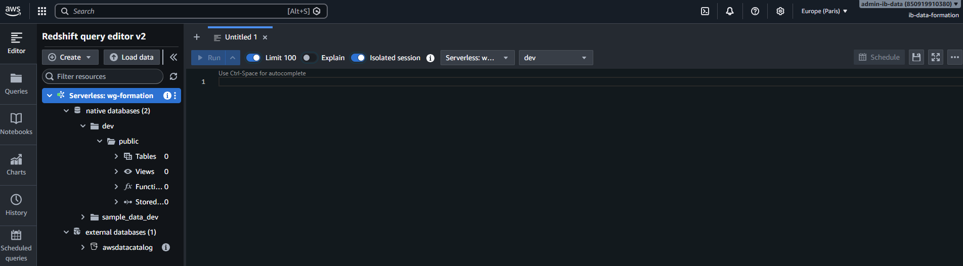The width and height of the screenshot is (963, 266).
Task: Click line 1 of the query editor
Action: pyautogui.click(x=591, y=82)
